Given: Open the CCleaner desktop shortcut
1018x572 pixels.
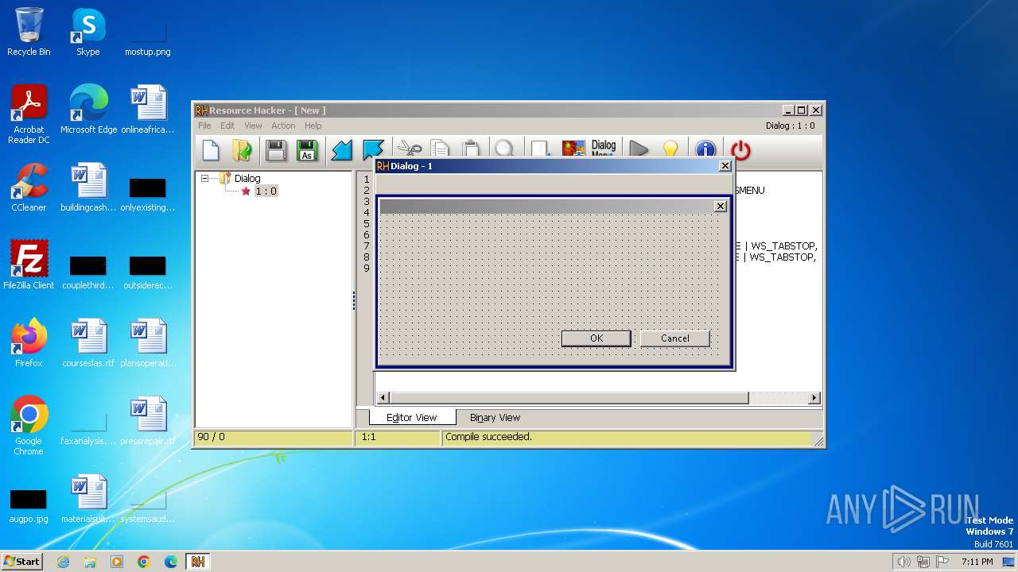Looking at the screenshot, I should [29, 187].
